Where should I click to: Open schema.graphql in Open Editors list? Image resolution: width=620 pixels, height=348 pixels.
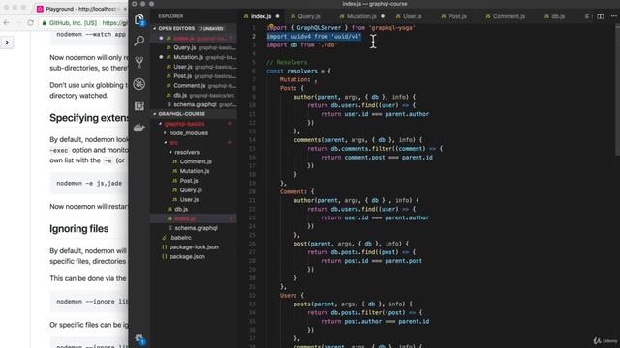coord(194,104)
